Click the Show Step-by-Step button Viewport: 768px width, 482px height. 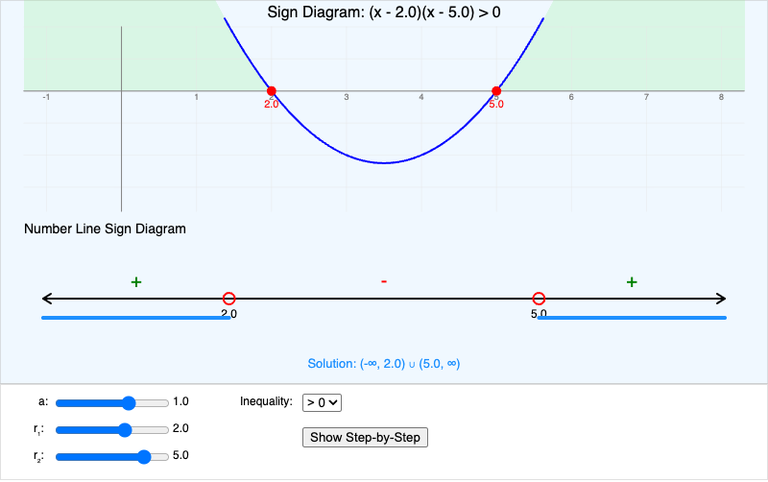pos(365,438)
